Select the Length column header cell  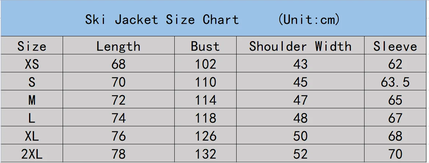(x=118, y=46)
